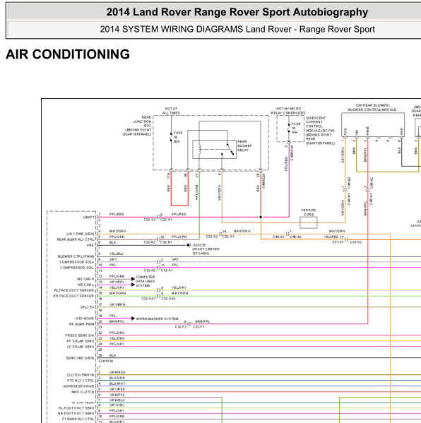This screenshot has height=423, width=421.
Task: Click the MAG CLUTCH pin label
Action: click(x=83, y=392)
